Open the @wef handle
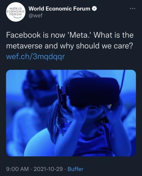The width and height of the screenshot is (142, 176). [36, 15]
